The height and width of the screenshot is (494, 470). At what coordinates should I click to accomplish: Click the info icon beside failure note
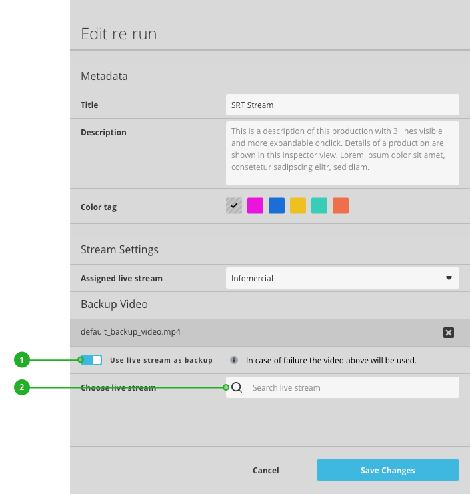[234, 360]
